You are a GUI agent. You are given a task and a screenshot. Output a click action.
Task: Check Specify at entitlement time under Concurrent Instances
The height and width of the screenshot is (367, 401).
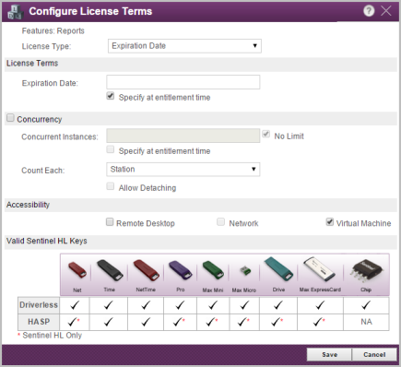point(111,149)
